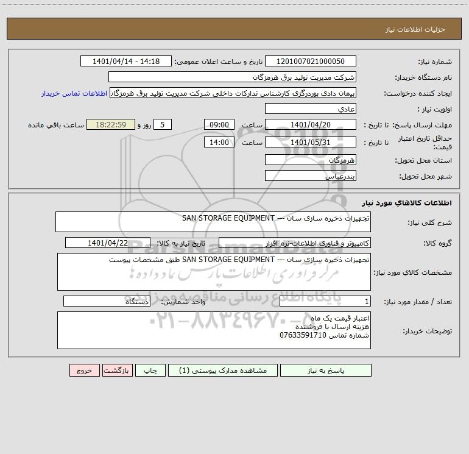The height and width of the screenshot is (454, 469).
Task: Click request creator field پیمان دادی پوردرگزی
Action: pyautogui.click(x=233, y=93)
